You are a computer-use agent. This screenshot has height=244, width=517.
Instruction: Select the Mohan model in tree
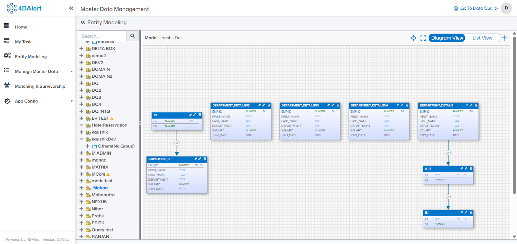click(x=100, y=188)
